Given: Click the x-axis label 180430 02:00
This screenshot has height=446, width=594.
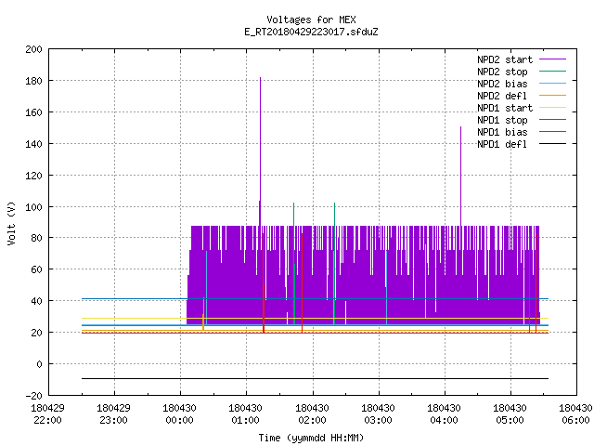Looking at the screenshot, I should 312,414.
